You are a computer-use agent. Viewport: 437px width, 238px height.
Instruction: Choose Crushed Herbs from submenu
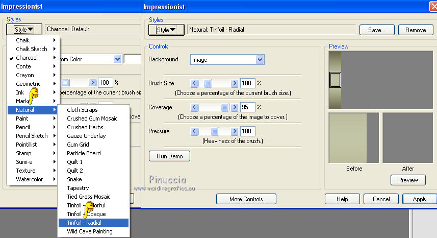coord(93,127)
